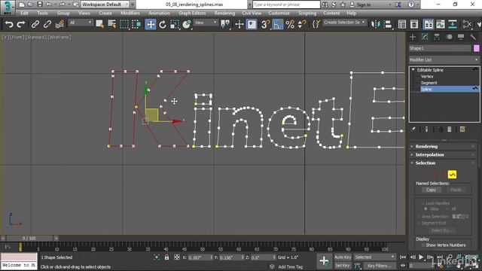Screen dimensions: 482x271
Task: Open the Edit menu
Action: tap(25, 14)
